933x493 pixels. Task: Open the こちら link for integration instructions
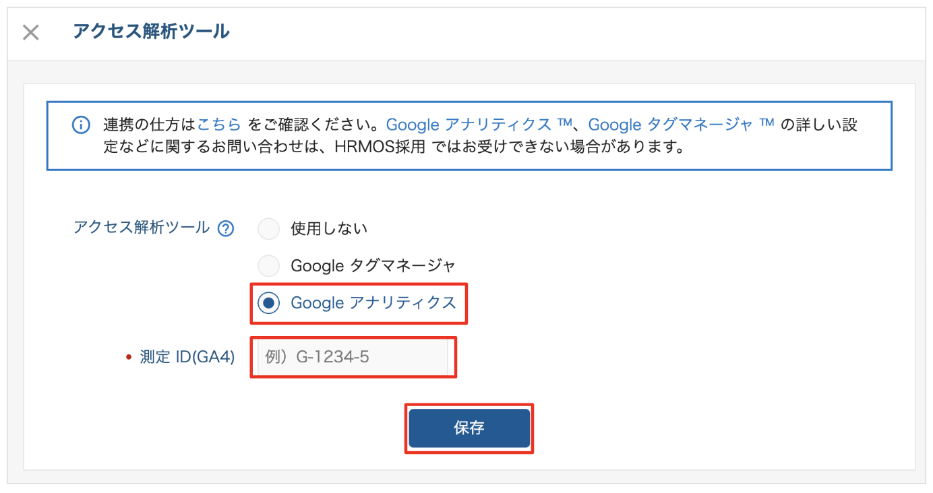point(219,125)
